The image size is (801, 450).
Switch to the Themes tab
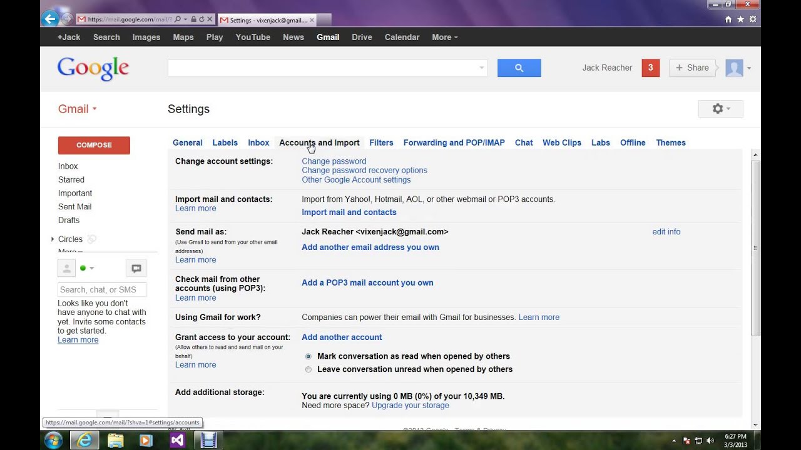tap(671, 142)
